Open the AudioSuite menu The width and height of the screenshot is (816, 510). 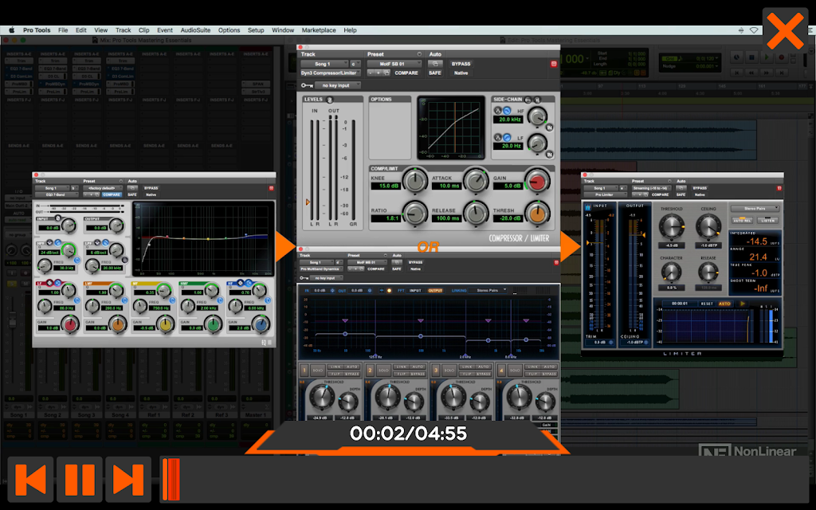point(195,30)
